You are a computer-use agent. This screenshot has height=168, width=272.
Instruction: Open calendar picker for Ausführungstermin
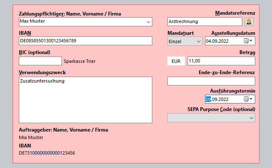(248, 99)
